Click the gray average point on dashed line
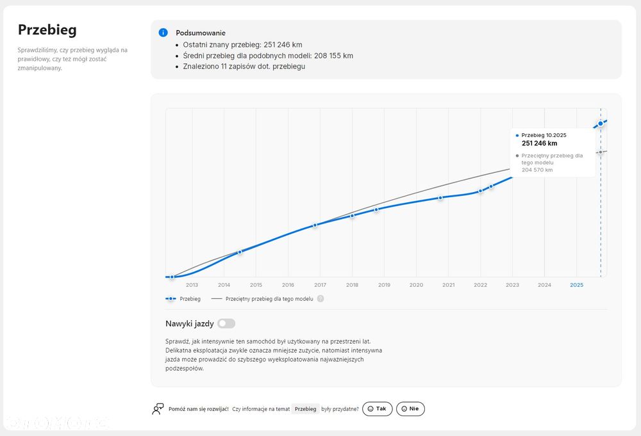The image size is (641, 436). [x=601, y=152]
